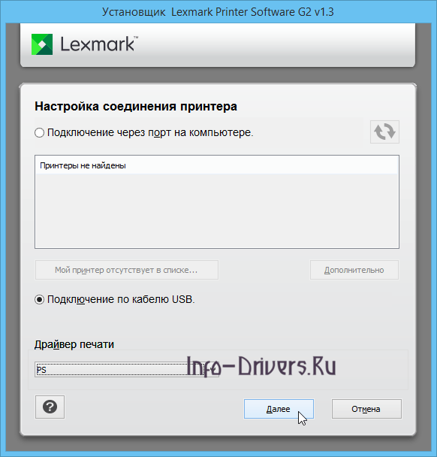Select the 'Принтеры не найдены' list entry
Screen dimensions: 437x457
tap(216, 165)
